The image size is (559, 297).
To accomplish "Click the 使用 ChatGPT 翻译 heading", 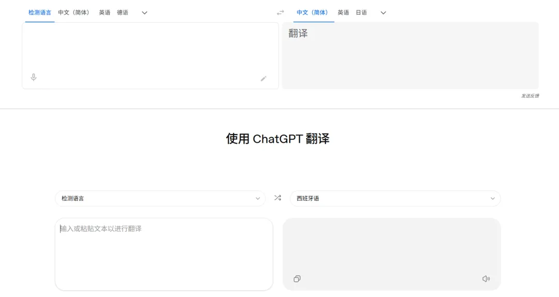I will click(x=278, y=139).
